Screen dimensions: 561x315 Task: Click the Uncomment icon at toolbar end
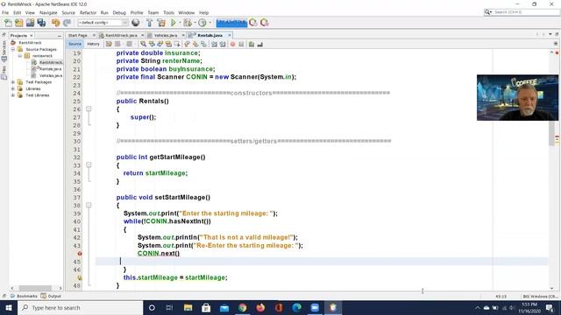pos(260,45)
